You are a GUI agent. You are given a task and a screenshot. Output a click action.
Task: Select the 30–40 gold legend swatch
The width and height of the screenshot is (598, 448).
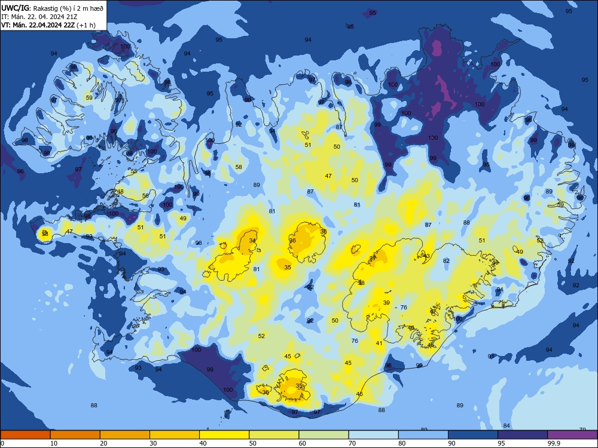coord(175,435)
